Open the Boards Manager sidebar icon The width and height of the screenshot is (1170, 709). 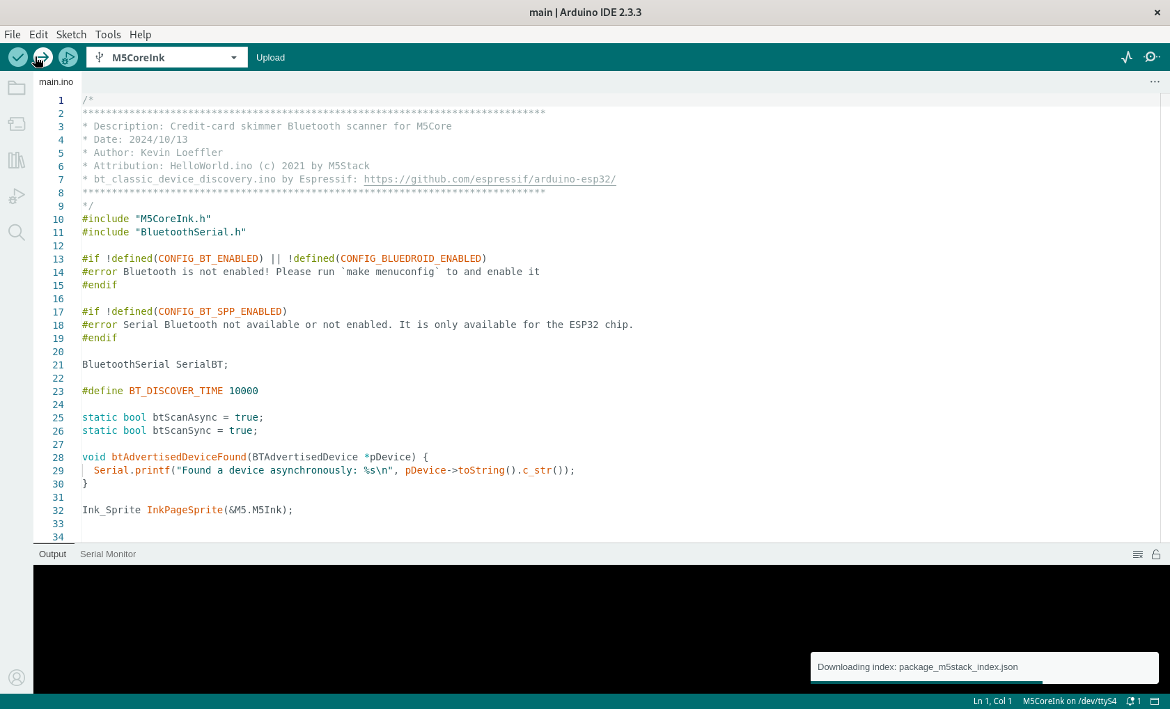[17, 124]
